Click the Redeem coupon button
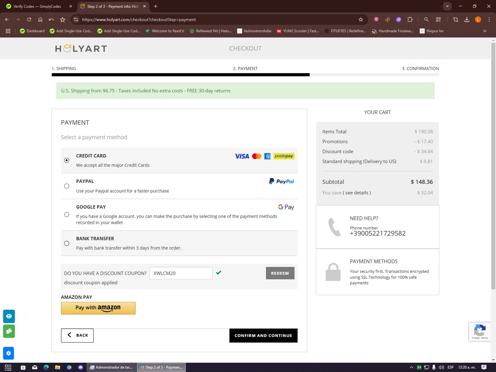Screen dimensions: 496x372 tap(280, 273)
